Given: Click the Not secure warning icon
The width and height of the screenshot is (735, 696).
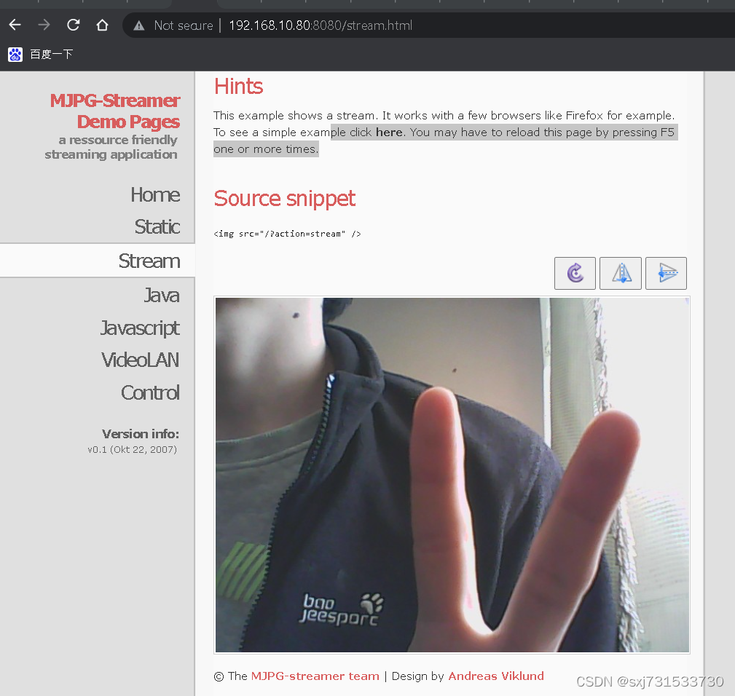Looking at the screenshot, I should coord(138,25).
